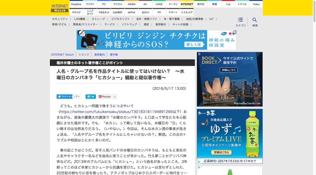Open the 20周年 tab
Image resolution: width=316 pixels, height=175 pixels.
click(145, 12)
